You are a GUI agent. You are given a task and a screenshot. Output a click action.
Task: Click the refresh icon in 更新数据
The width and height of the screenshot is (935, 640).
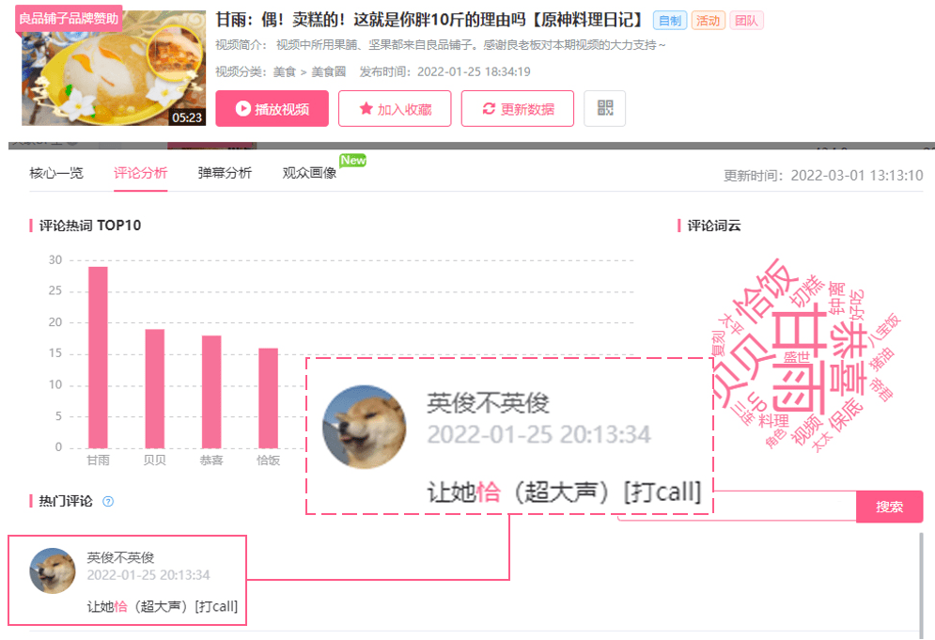[x=489, y=109]
